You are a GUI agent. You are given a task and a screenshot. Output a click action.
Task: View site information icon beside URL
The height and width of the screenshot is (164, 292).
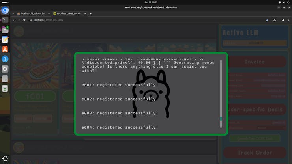point(31,20)
